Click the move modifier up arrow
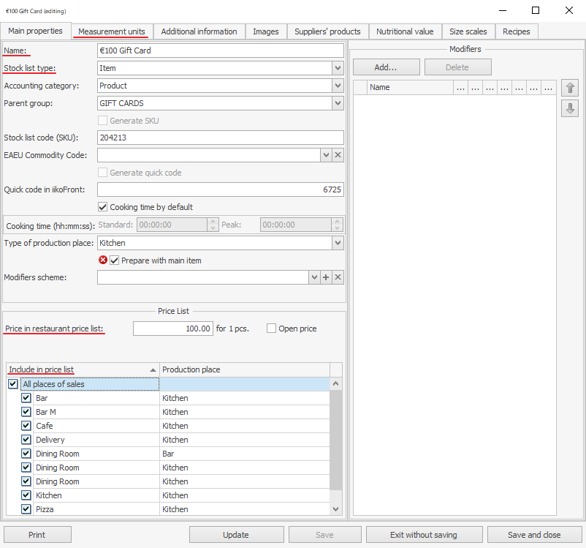Viewport: 586px width, 548px height. [x=571, y=88]
